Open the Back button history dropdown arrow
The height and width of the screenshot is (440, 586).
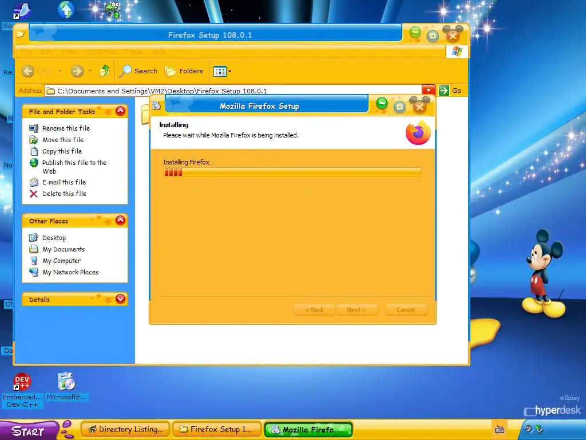(x=60, y=71)
